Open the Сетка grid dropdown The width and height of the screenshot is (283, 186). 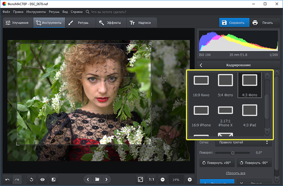pyautogui.click(x=244, y=142)
